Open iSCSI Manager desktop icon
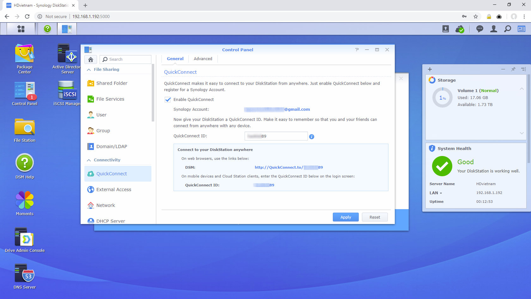531x299 pixels. [x=67, y=94]
